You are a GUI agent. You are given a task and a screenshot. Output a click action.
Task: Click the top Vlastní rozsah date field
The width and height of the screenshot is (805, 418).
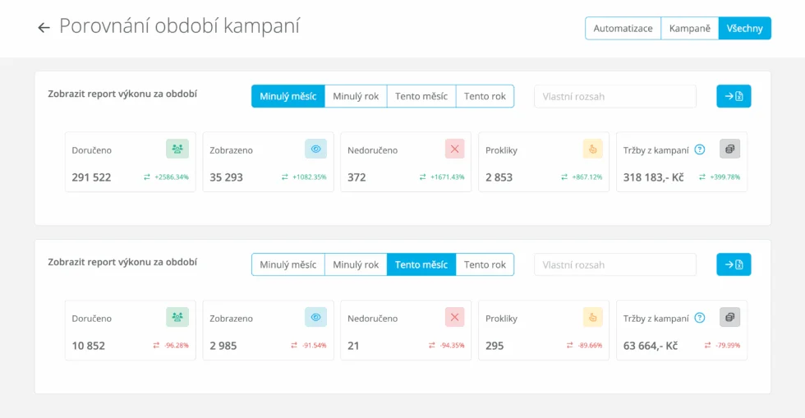tap(615, 96)
